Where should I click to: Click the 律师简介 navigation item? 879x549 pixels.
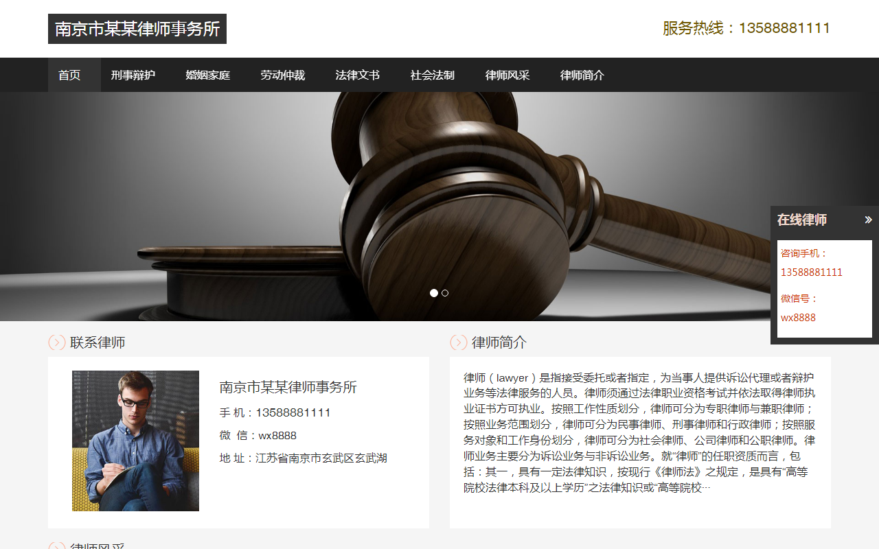582,75
